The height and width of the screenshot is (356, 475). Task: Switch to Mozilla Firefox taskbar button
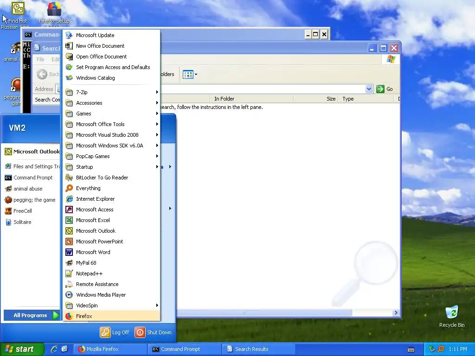tap(110, 349)
